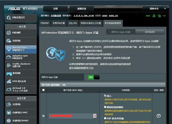
Task: Select the AiProtection shield lock icon
Action: coord(9,49)
